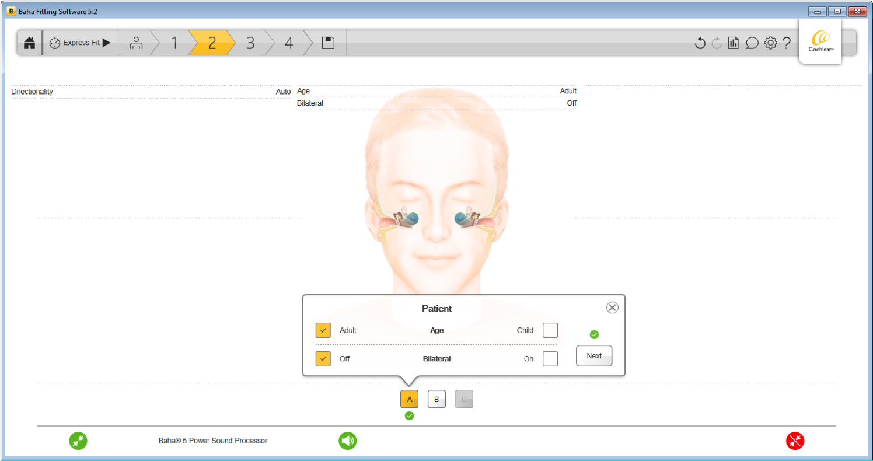The image size is (873, 461).
Task: Go to the Home screen icon
Action: coord(29,43)
